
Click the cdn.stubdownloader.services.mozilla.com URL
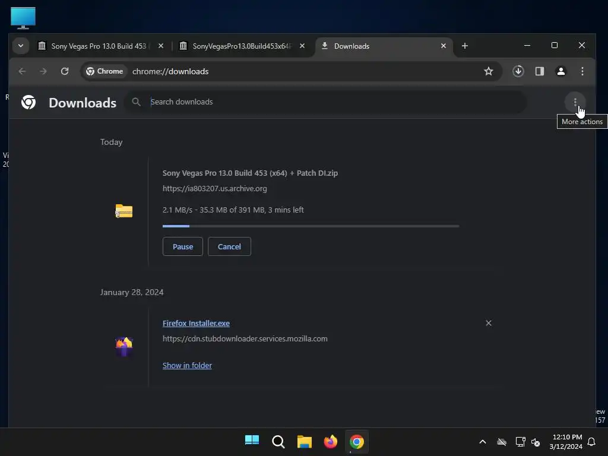245,339
